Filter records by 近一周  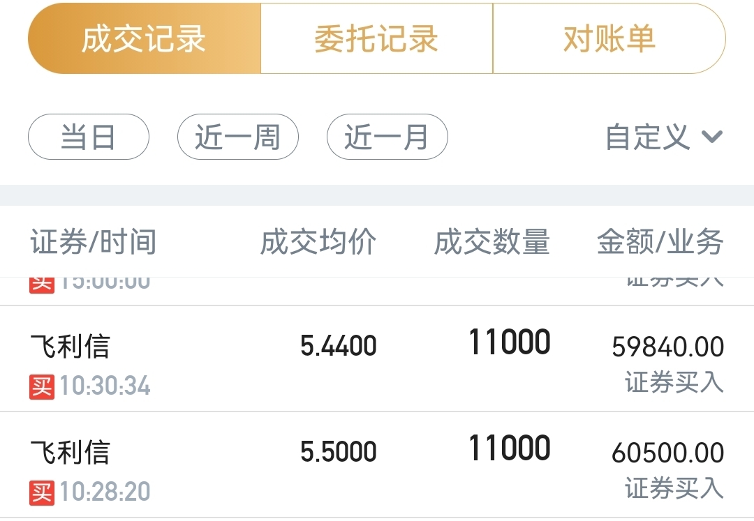pos(237,137)
